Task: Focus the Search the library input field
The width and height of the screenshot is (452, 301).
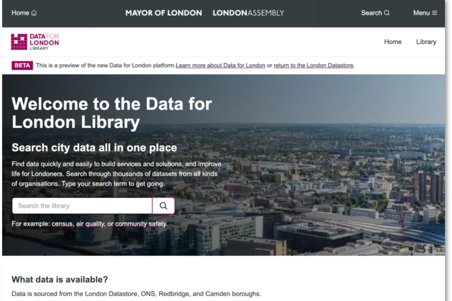Action: click(82, 206)
